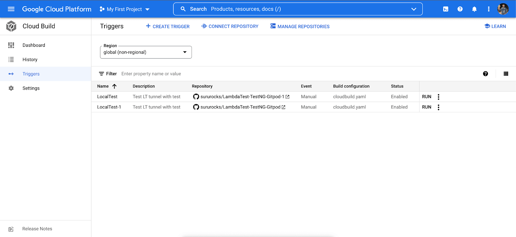This screenshot has width=516, height=237.
Task: Expand the search bar dropdown chevron
Action: click(414, 9)
